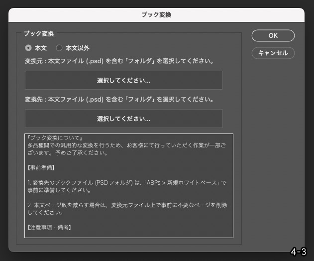Click the 本文以外 text label beside its radio
This screenshot has width=314, height=261.
click(78, 48)
